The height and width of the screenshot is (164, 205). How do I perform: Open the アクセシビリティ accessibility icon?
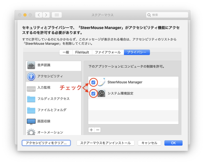pos(31,76)
